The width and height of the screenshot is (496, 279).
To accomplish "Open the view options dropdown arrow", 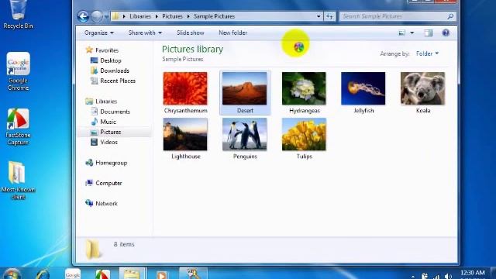I will [x=412, y=33].
